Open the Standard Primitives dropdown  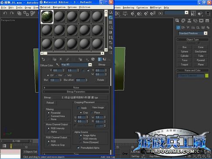205,33
